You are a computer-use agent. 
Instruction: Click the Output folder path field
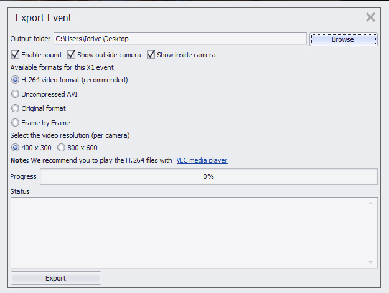pos(180,39)
